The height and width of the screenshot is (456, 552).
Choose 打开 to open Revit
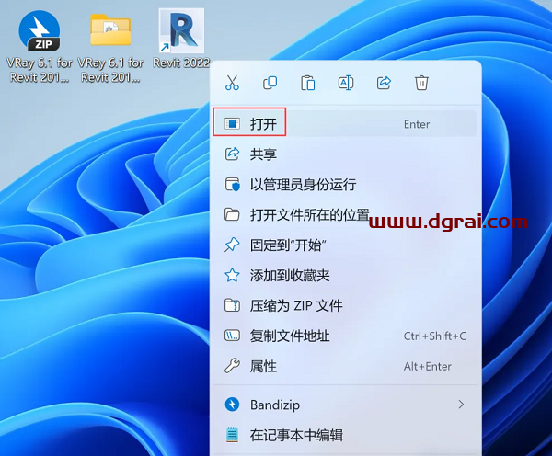pyautogui.click(x=263, y=124)
